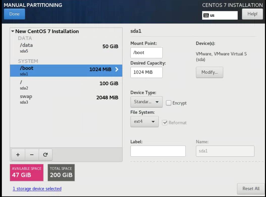Image resolution: width=266 pixels, height=197 pixels.
Task: Click the SYSTEM section heading
Action: click(28, 61)
